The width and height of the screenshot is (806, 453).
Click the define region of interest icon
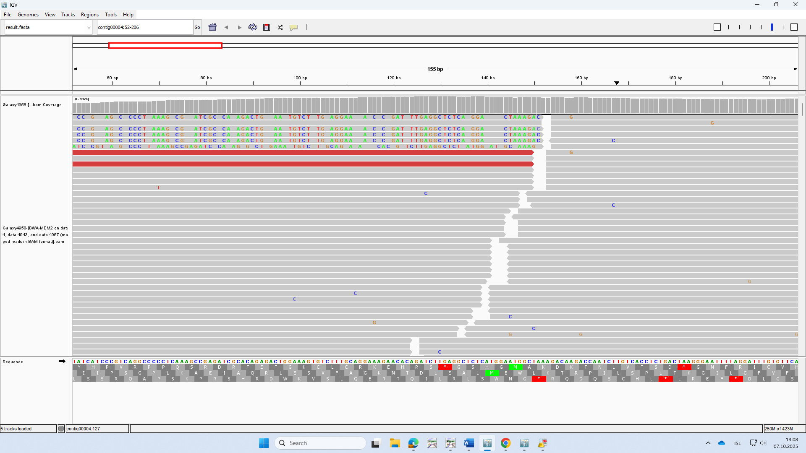click(x=267, y=27)
